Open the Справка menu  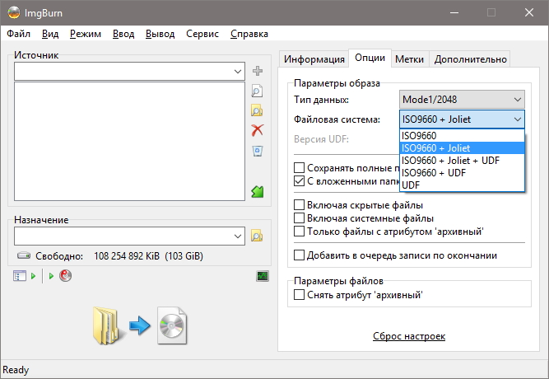point(249,34)
